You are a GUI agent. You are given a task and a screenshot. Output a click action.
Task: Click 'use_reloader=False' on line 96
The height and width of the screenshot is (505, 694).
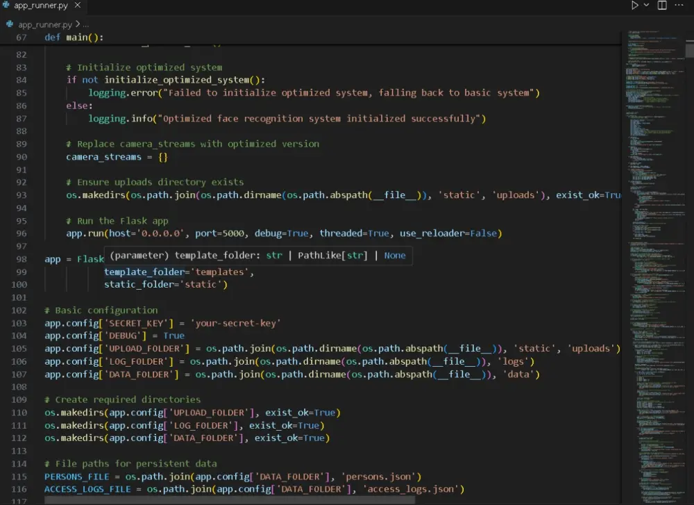[x=449, y=233]
